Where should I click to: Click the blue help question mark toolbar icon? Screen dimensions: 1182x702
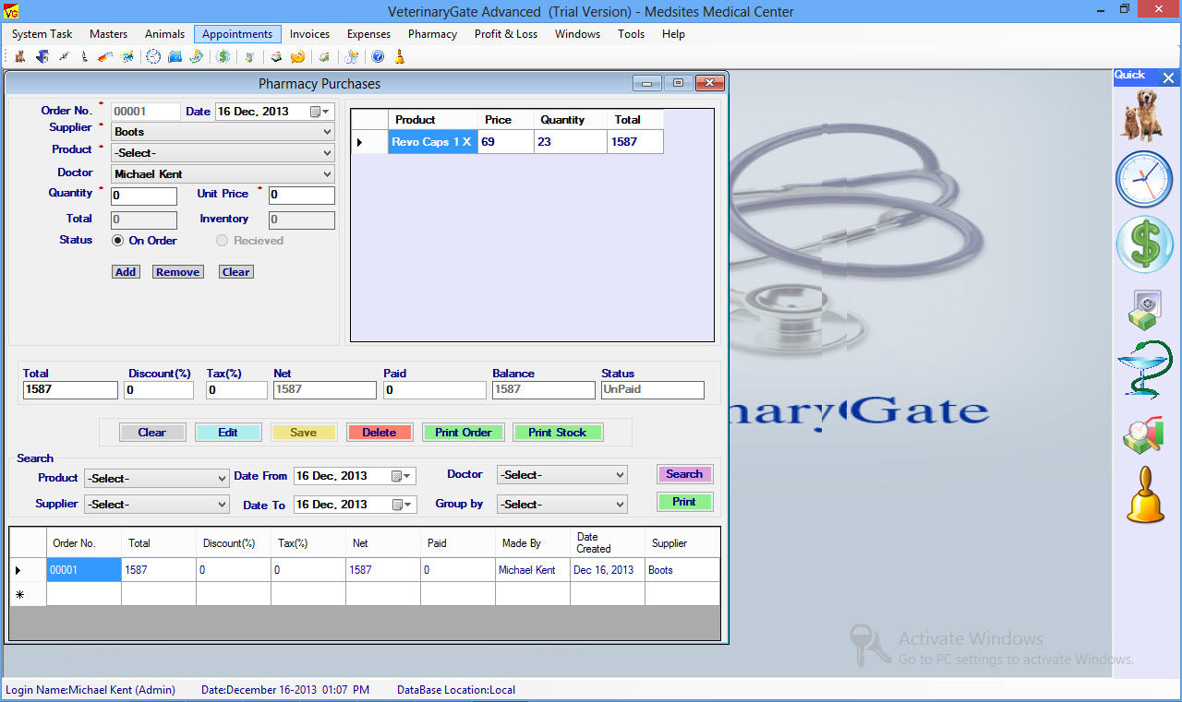point(378,57)
